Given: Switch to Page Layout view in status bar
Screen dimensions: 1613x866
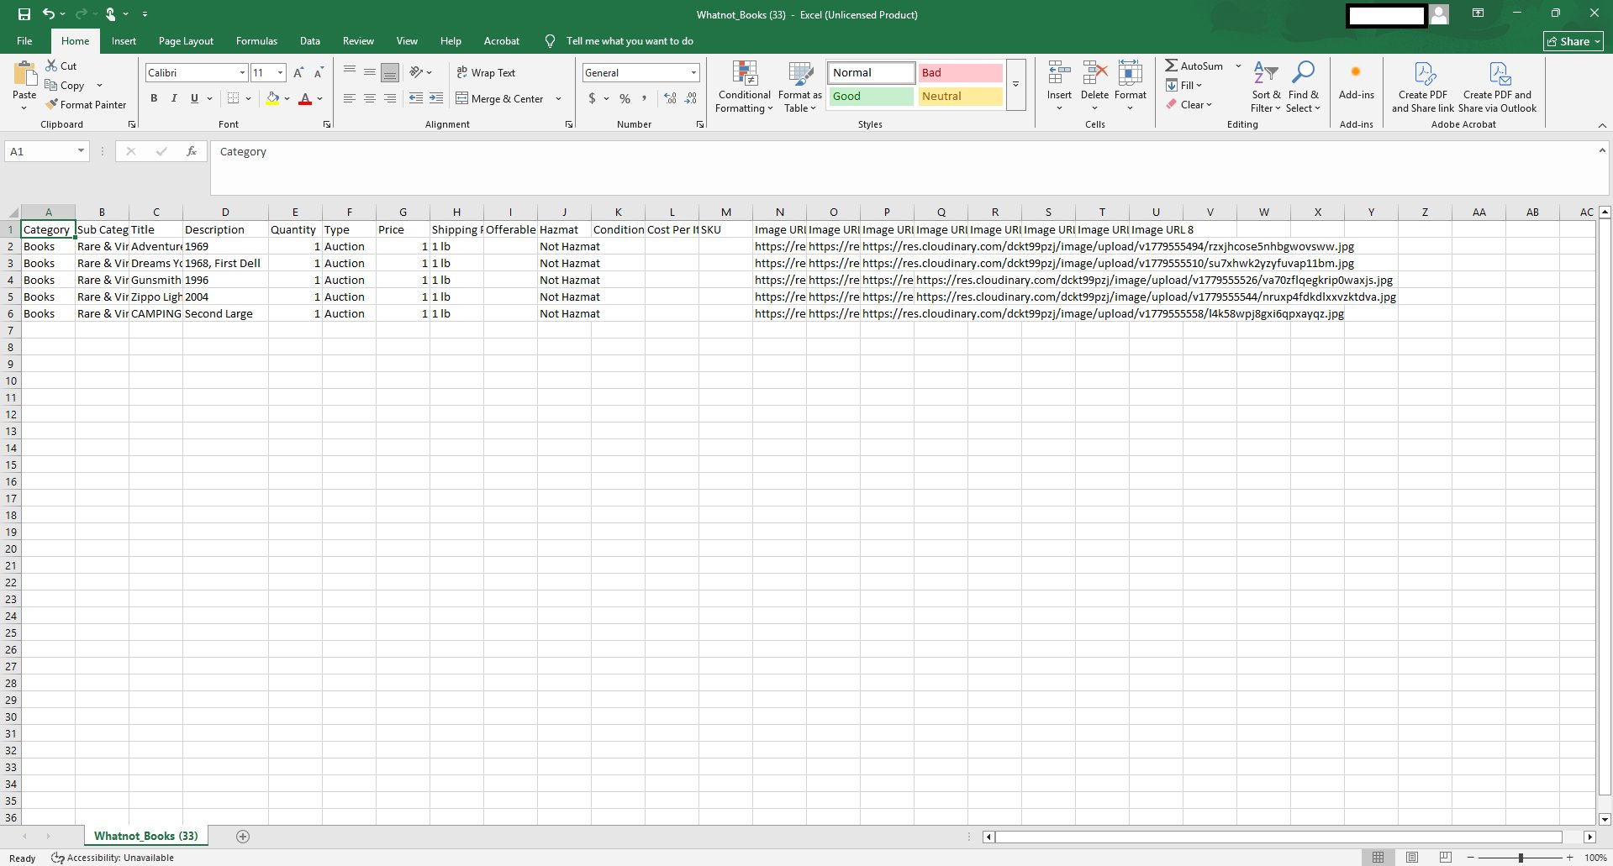Looking at the screenshot, I should [x=1412, y=858].
